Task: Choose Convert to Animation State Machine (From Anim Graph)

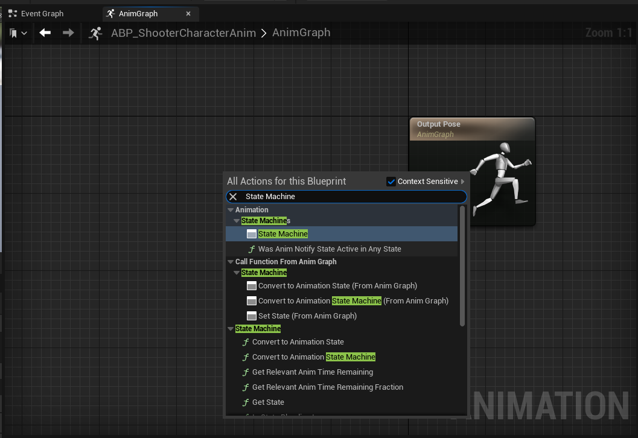Action: [x=342, y=301]
